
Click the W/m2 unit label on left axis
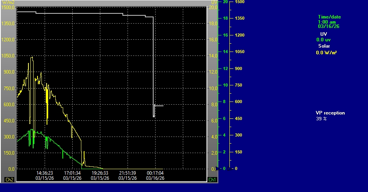click(9, 2)
